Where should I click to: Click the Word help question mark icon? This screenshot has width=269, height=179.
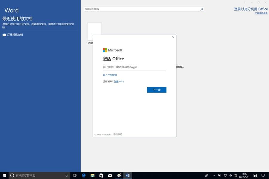245,2
